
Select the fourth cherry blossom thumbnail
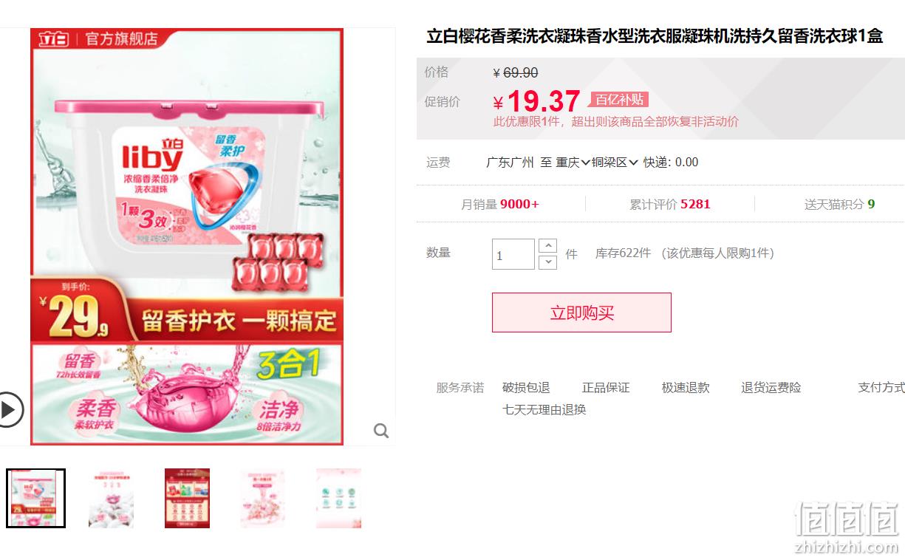pos(262,498)
